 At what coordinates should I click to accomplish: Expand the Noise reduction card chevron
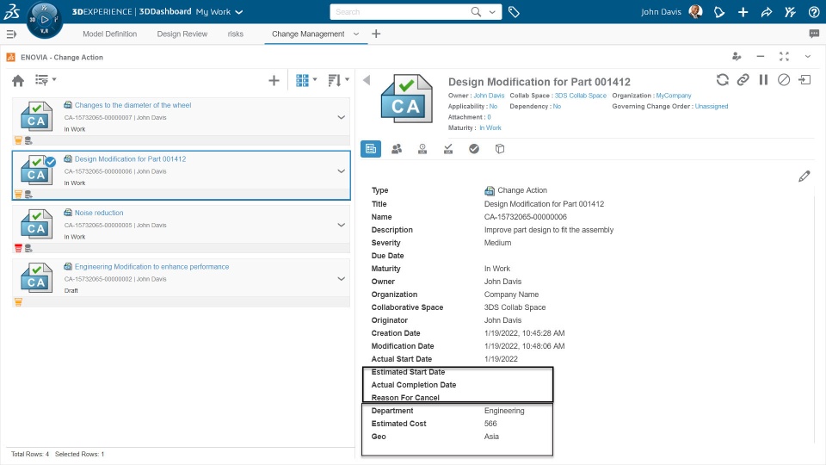click(342, 224)
